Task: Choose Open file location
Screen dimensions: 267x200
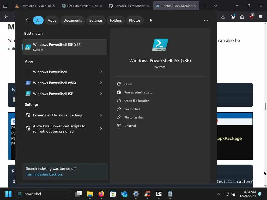Action: [x=137, y=101]
